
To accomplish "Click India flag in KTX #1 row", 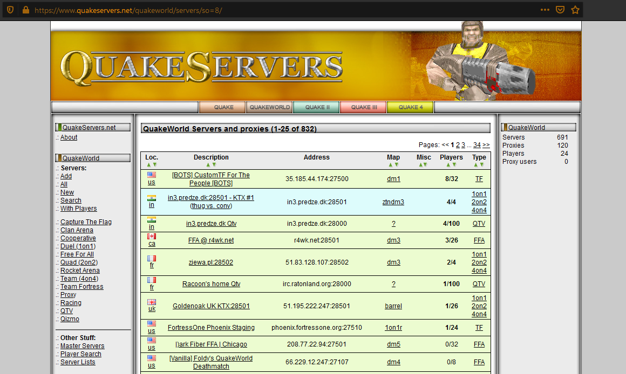I will 152,198.
